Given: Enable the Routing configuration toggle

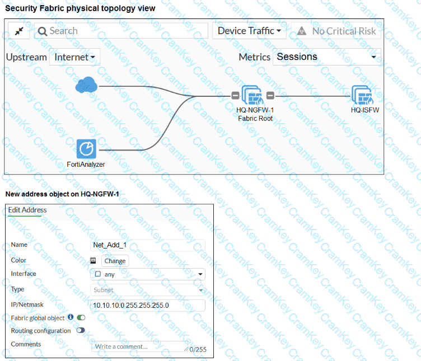Looking at the screenshot, I should 81,331.
